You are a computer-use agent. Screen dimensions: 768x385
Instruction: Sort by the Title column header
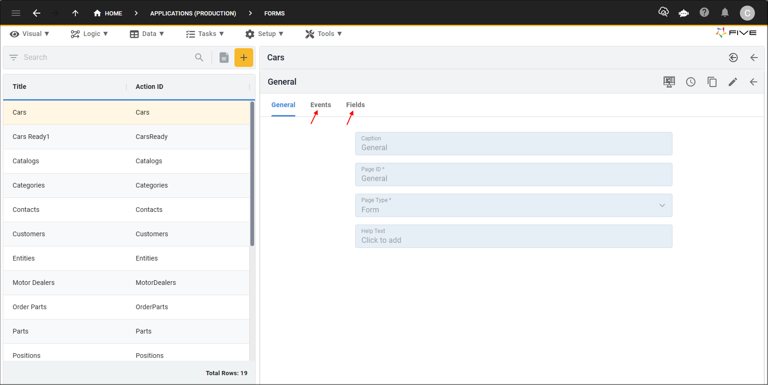pyautogui.click(x=20, y=87)
